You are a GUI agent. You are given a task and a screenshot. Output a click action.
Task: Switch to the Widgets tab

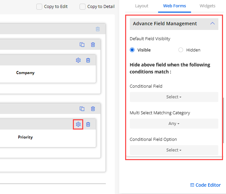pyautogui.click(x=207, y=6)
